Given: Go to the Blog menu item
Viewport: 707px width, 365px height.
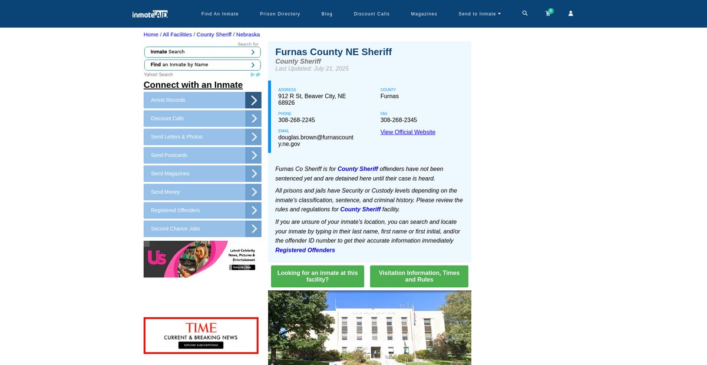Looking at the screenshot, I should pos(327,14).
